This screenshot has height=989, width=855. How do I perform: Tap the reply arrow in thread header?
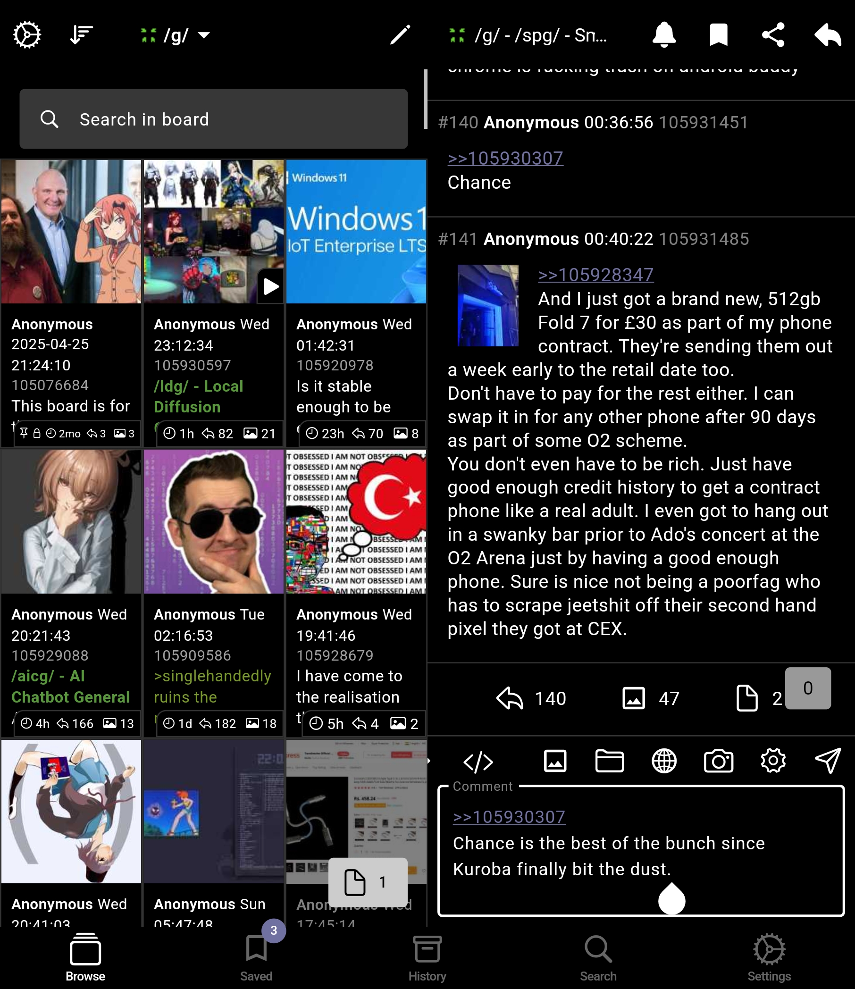pos(827,35)
